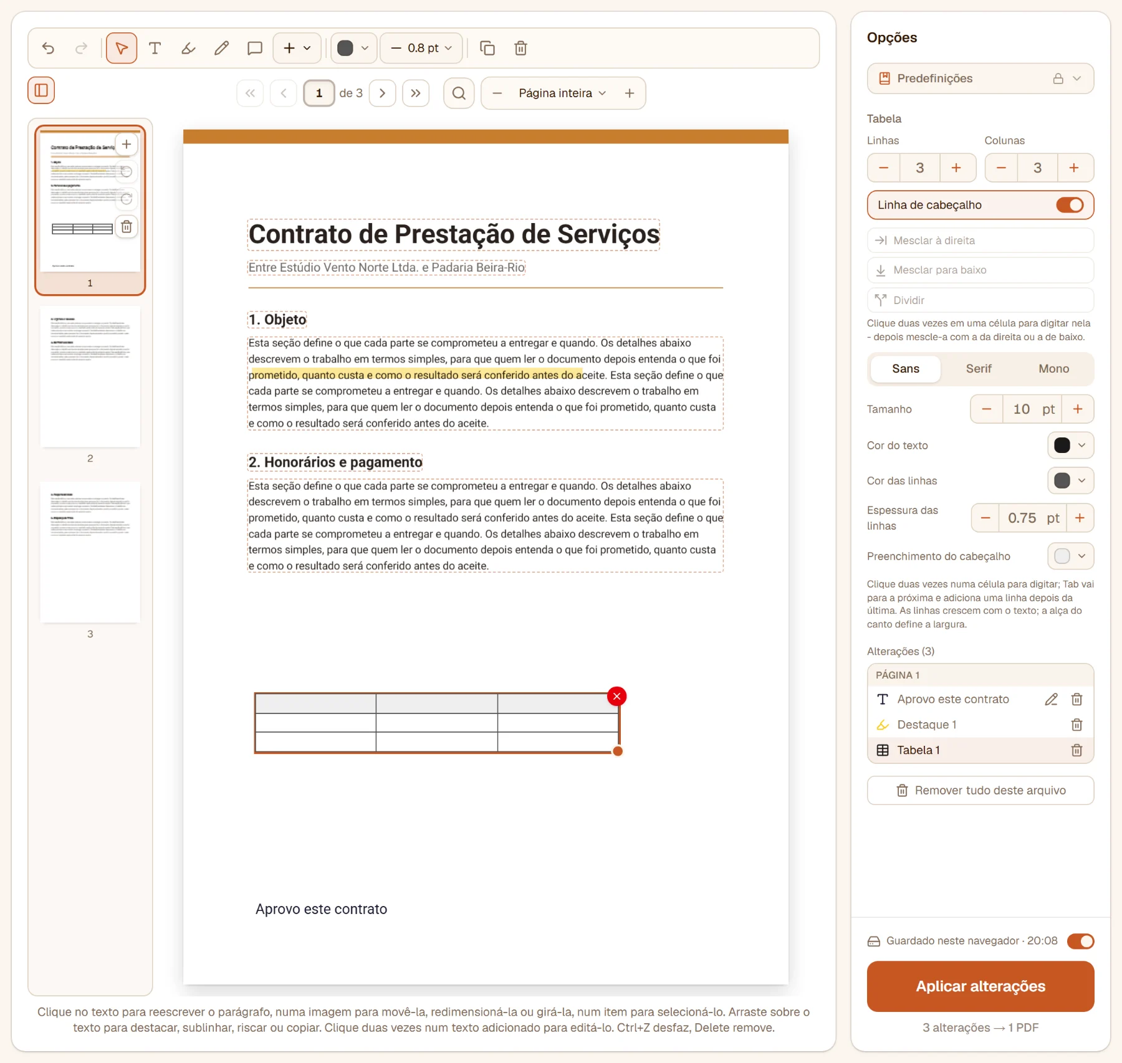Image resolution: width=1122 pixels, height=1063 pixels.
Task: Delete the Tabela 1 change
Action: point(1076,750)
